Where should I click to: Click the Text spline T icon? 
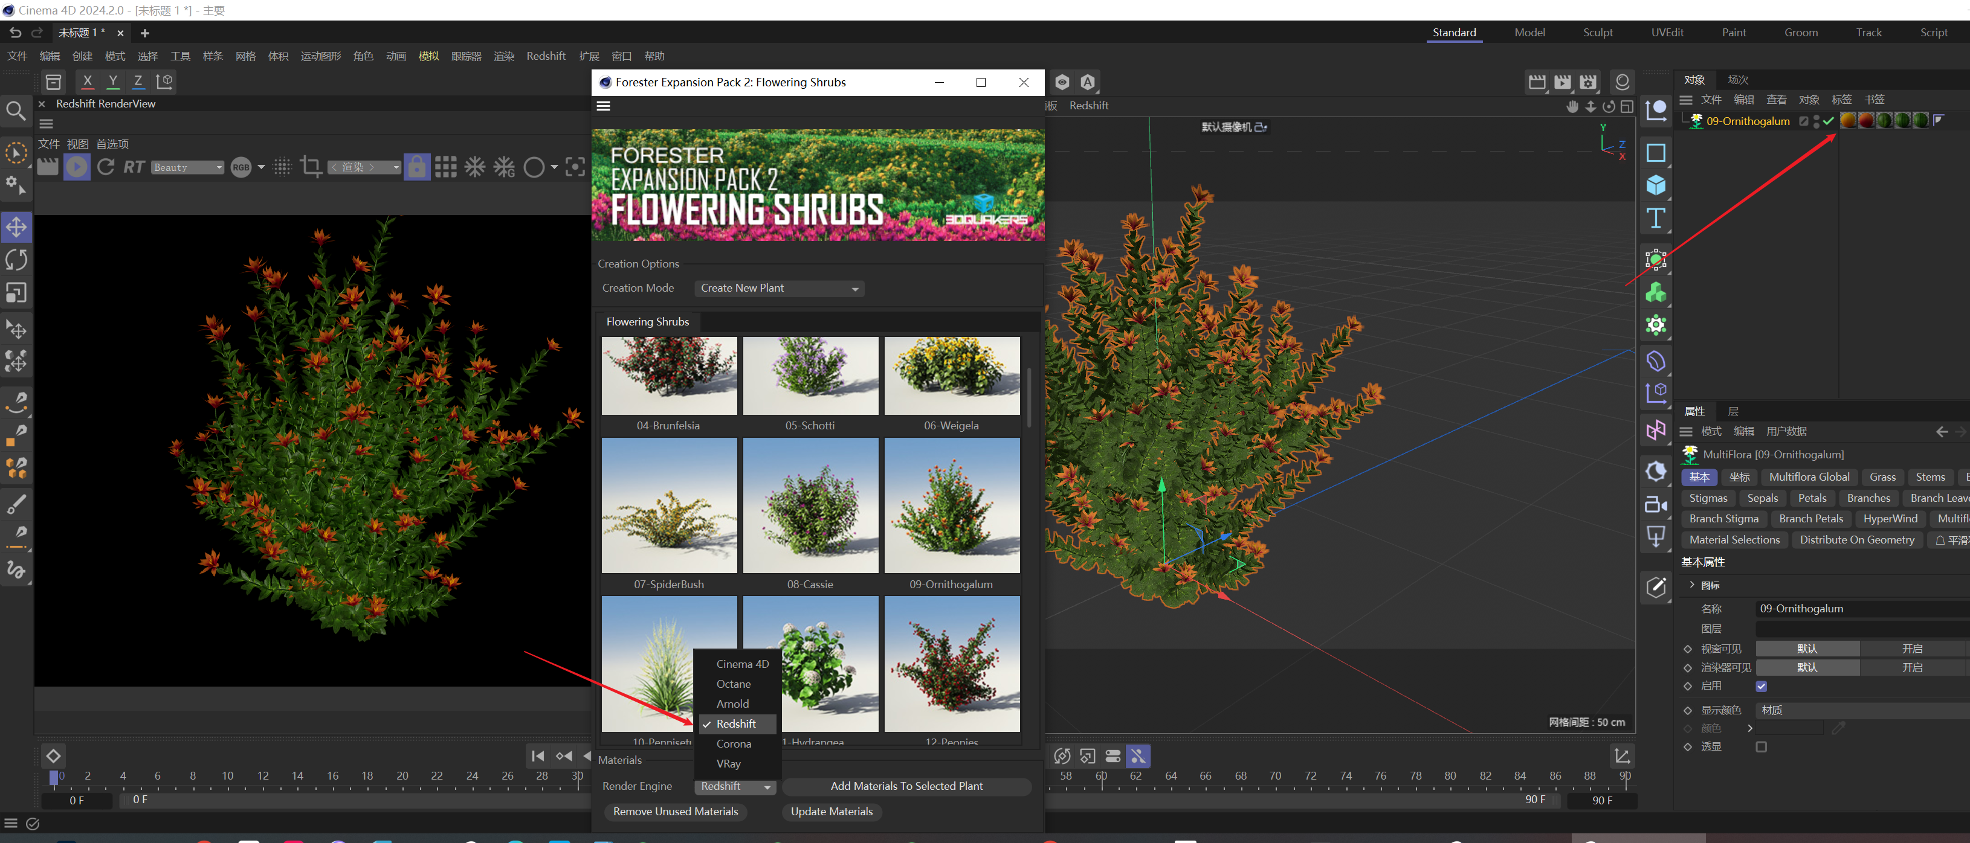1656,219
